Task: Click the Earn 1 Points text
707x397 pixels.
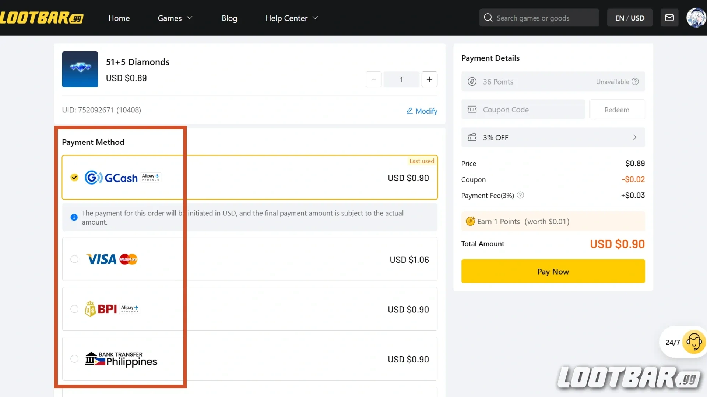Action: point(499,221)
